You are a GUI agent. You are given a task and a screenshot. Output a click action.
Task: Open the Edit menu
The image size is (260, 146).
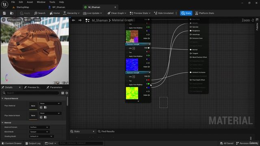tap(21, 2)
